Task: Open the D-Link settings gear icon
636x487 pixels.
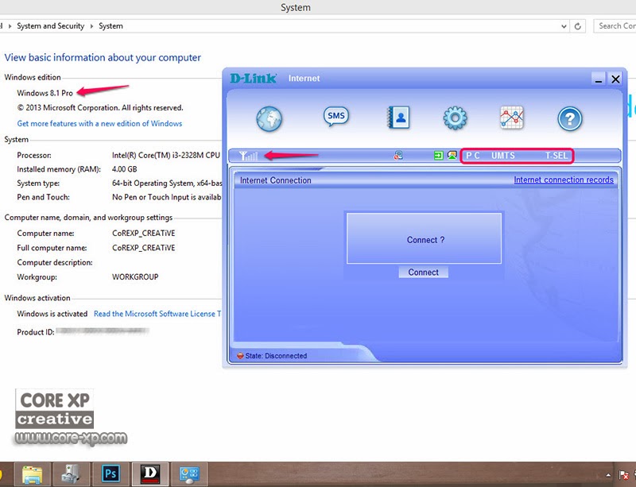Action: tap(455, 118)
